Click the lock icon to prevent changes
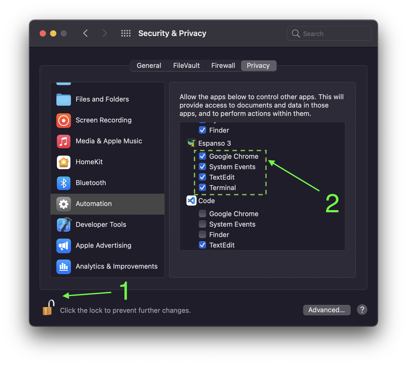The height and width of the screenshot is (365, 407). pyautogui.click(x=48, y=308)
